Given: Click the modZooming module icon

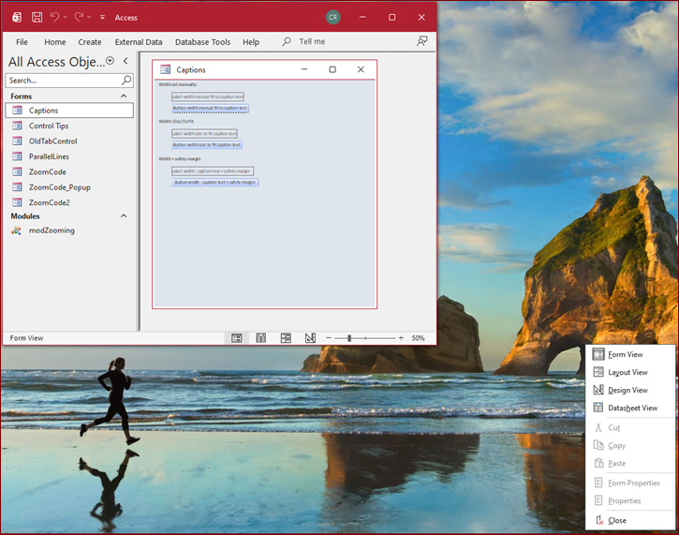Looking at the screenshot, I should [17, 230].
